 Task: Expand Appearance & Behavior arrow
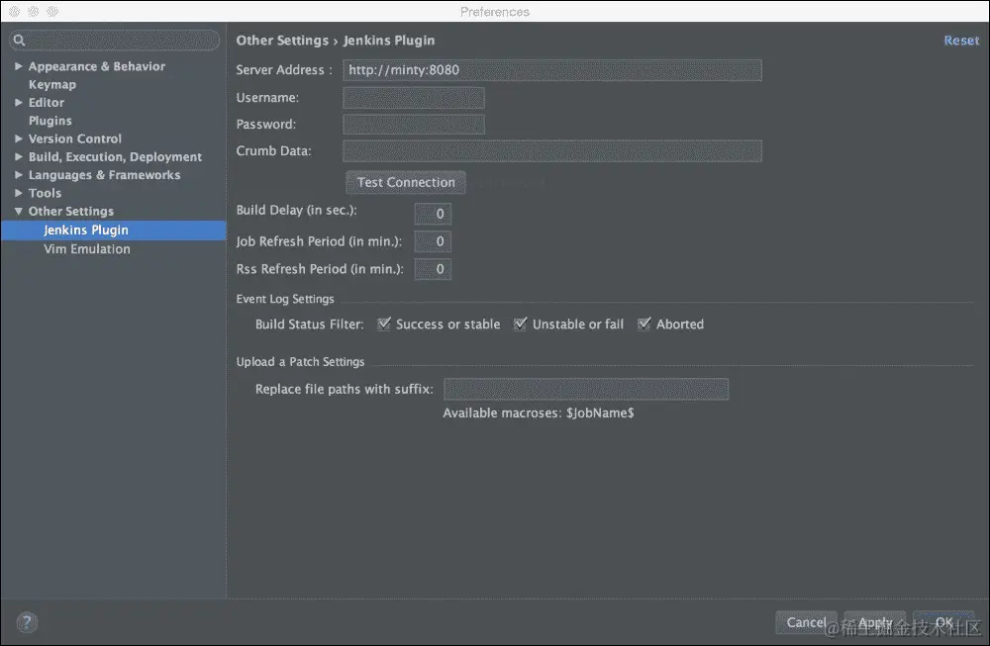tap(18, 66)
